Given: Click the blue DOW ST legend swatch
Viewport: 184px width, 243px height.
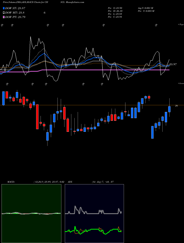Looking at the screenshot, I should [x=4, y=8].
